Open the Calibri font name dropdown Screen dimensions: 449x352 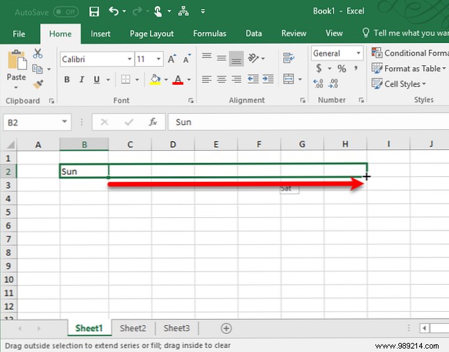point(130,59)
